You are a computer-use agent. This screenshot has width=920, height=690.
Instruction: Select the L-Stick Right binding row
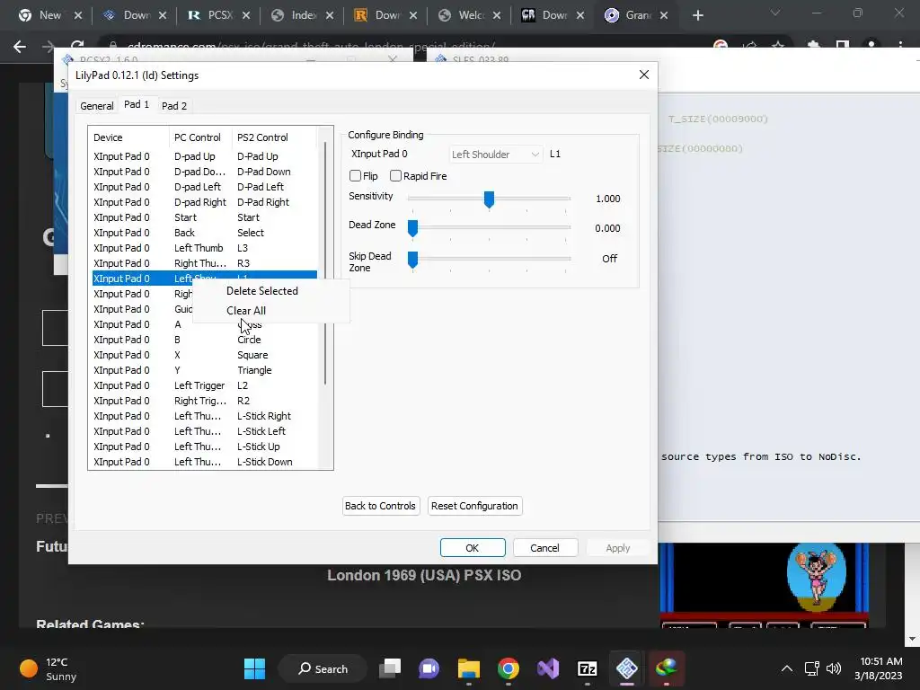point(204,416)
